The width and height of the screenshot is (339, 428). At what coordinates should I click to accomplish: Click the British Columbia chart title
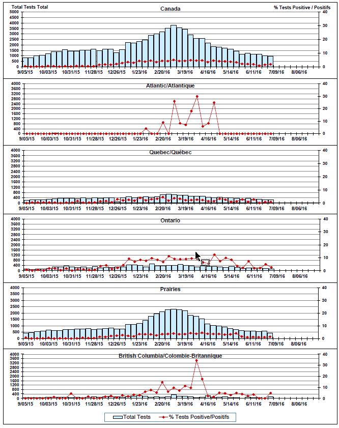pyautogui.click(x=170, y=356)
